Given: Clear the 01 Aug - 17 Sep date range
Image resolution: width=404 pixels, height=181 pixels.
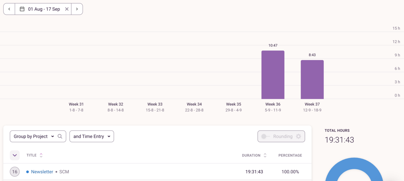Looking at the screenshot, I should click(x=67, y=9).
